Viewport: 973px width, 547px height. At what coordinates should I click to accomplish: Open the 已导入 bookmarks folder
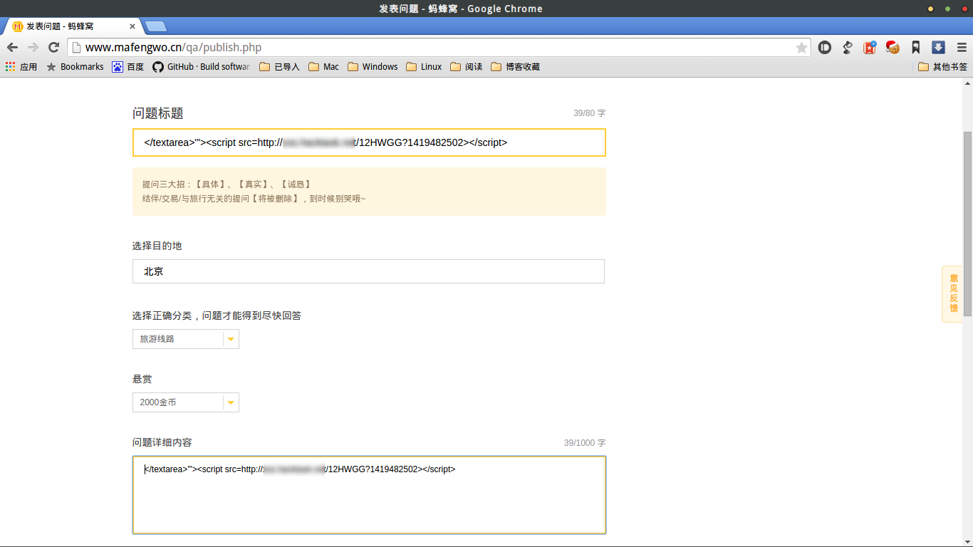tap(279, 67)
